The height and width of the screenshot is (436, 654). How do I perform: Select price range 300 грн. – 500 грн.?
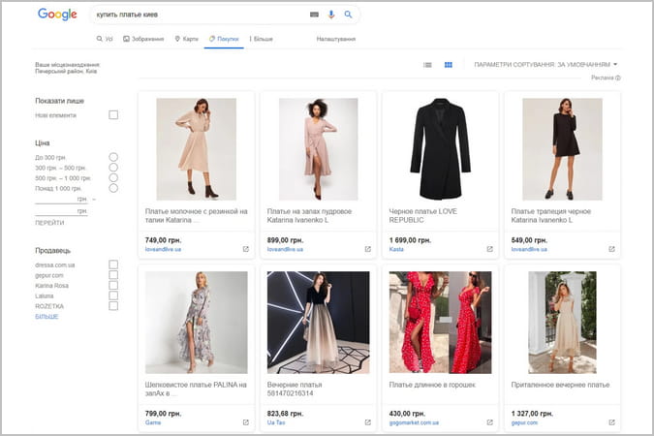click(x=113, y=168)
